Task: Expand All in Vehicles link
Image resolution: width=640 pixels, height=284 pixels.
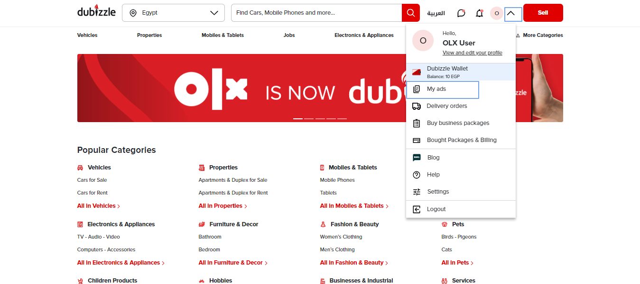Action: coord(98,206)
